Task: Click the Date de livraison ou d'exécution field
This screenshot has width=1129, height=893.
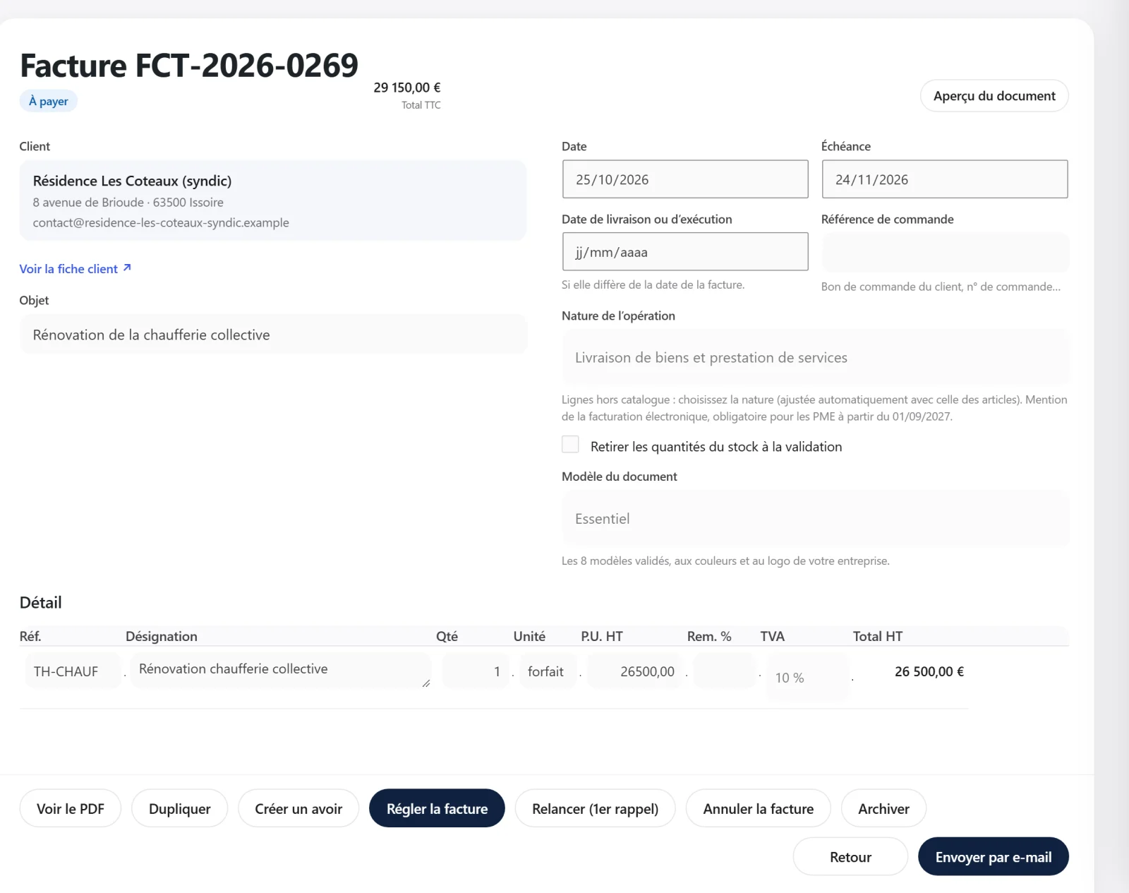Action: pyautogui.click(x=685, y=252)
